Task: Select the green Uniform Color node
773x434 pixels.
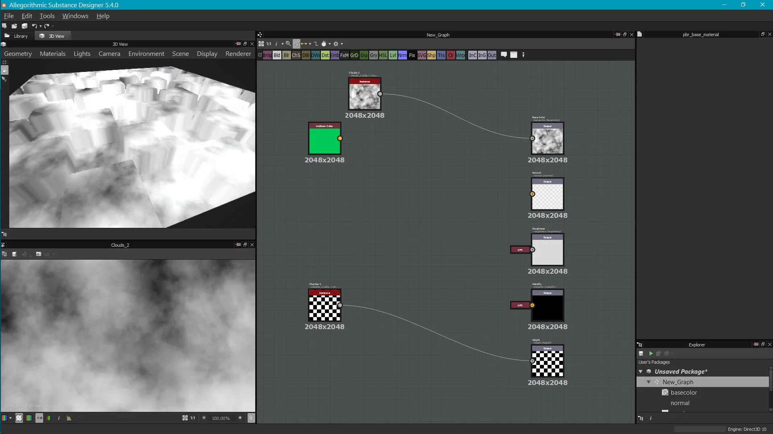Action: point(324,138)
